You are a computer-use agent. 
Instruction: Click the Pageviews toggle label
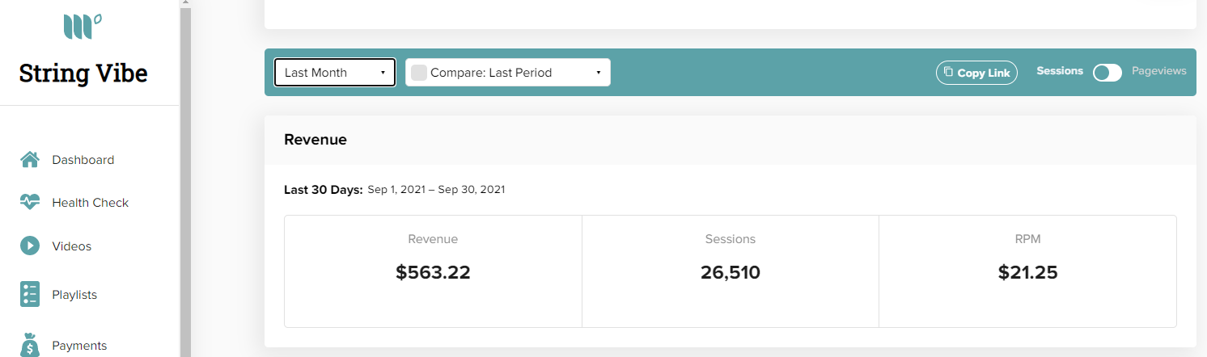coord(1158,71)
